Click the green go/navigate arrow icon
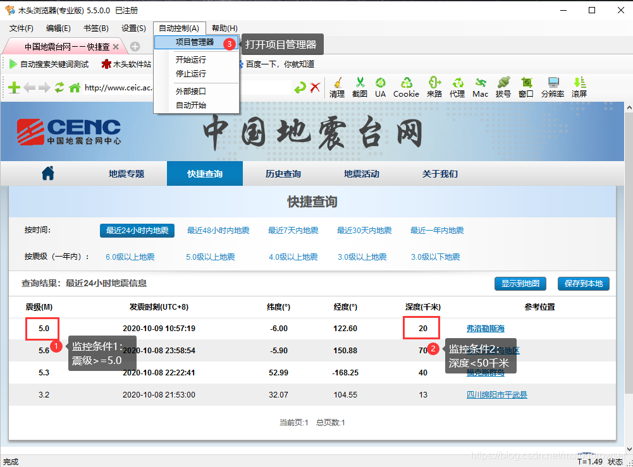633x467 pixels. point(300,87)
